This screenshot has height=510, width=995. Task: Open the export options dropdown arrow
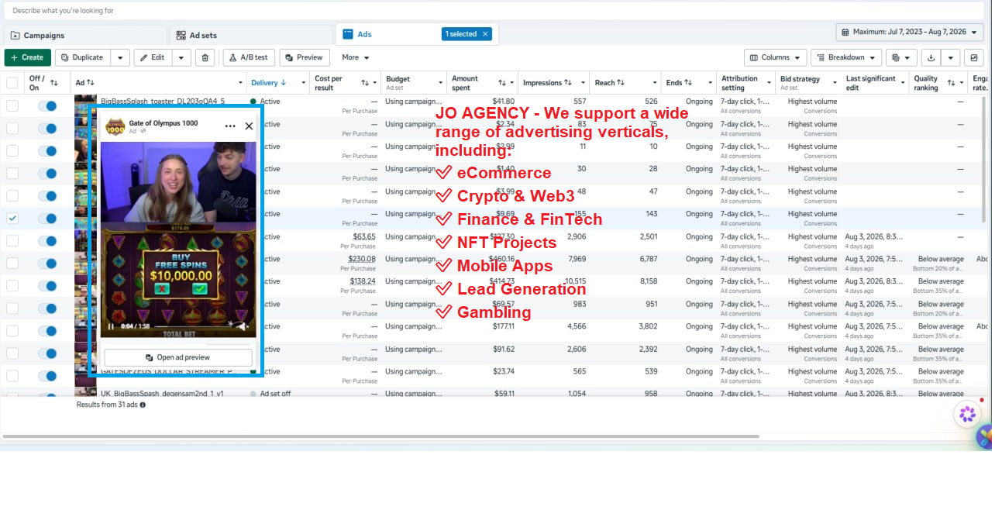point(952,57)
